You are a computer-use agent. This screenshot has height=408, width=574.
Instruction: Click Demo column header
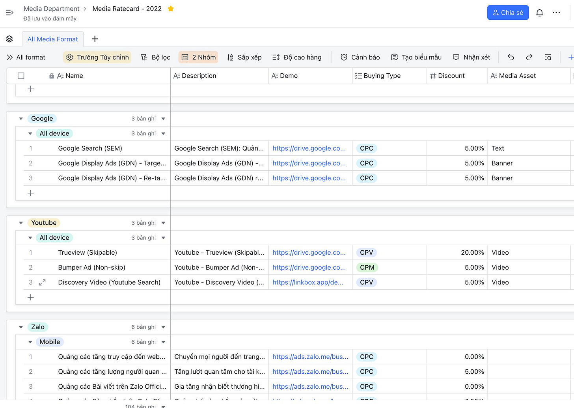click(x=310, y=76)
